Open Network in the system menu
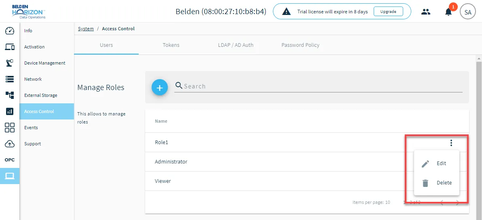Image resolution: width=482 pixels, height=220 pixels. coord(47,79)
